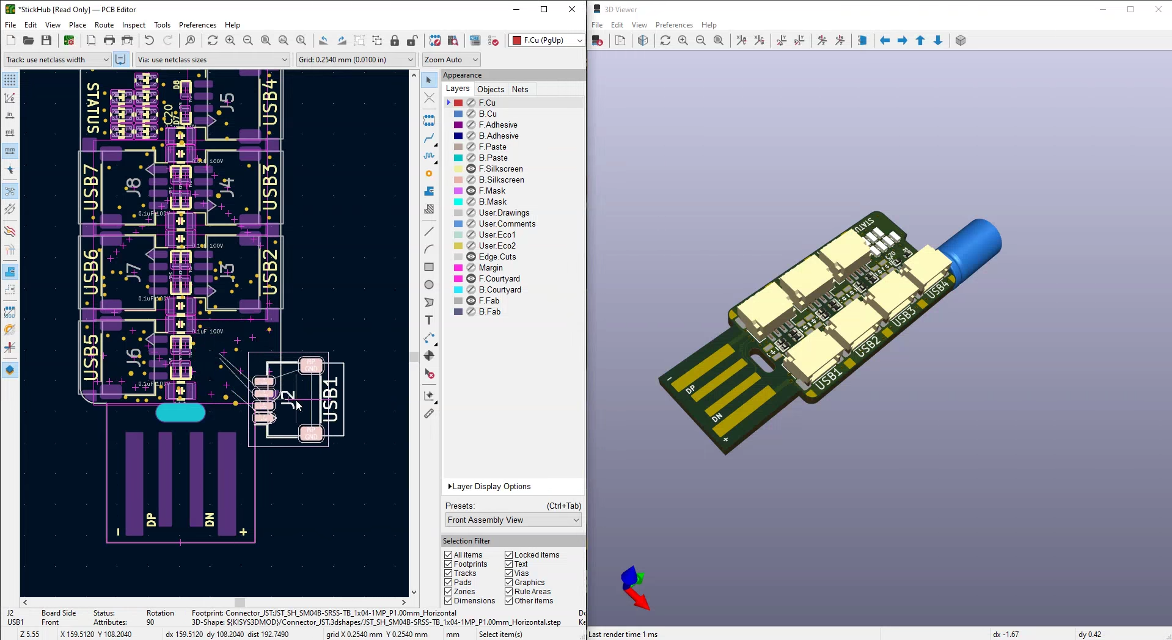
Task: Click the Measure ruler tool
Action: pos(429,414)
